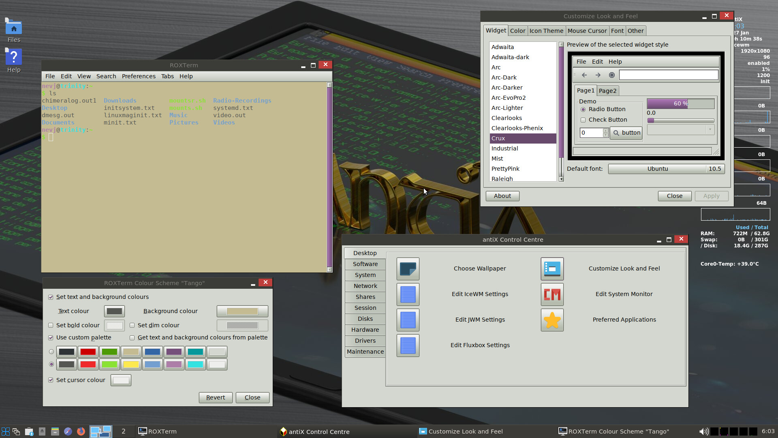Click the Background colour swatch

(x=242, y=311)
